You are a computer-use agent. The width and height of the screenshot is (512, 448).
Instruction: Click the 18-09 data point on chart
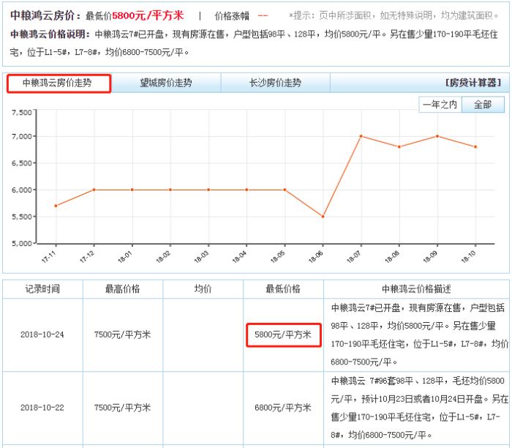point(437,136)
